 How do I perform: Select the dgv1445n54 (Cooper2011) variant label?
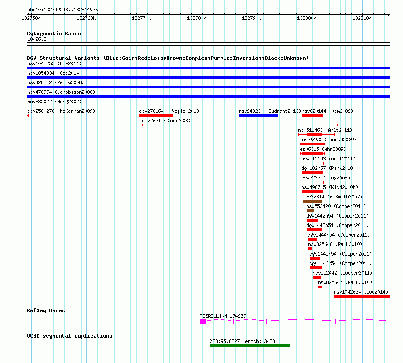tap(341, 254)
